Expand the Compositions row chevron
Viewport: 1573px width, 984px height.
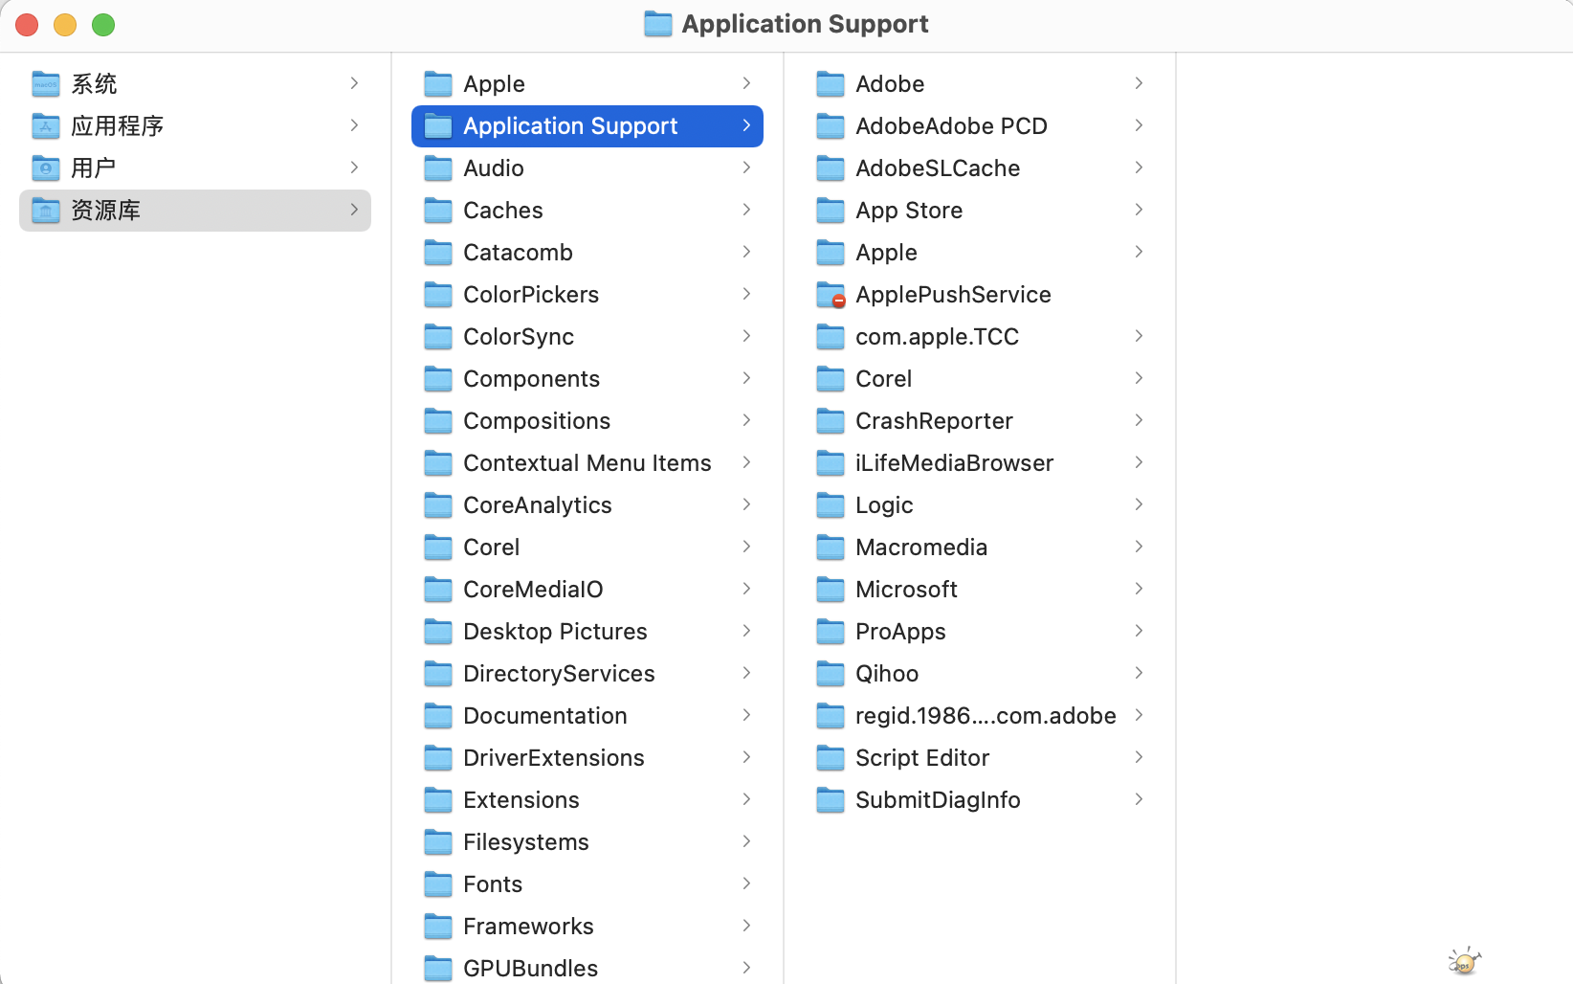tap(746, 420)
